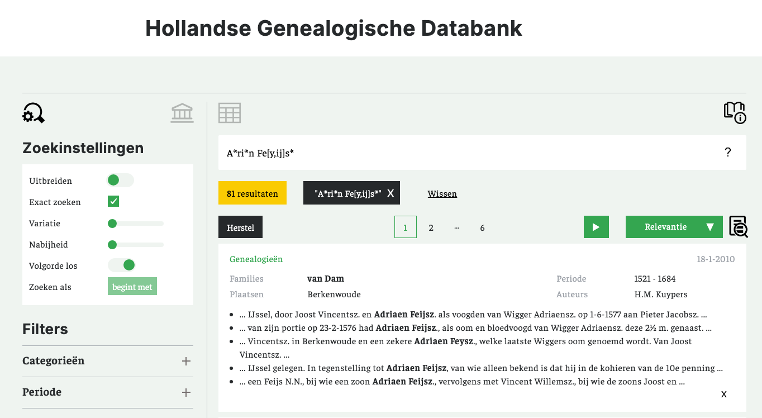Click the Zoekinstellingen heading
Viewport: 762px width, 418px height.
point(83,148)
